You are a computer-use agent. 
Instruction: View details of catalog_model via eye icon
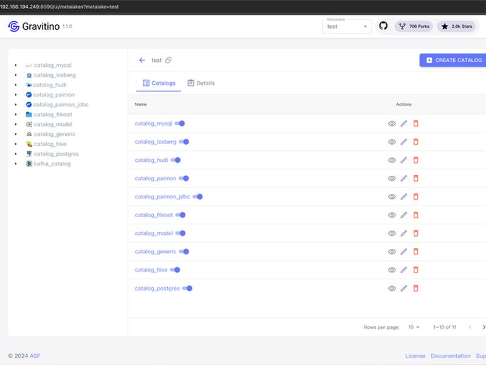[392, 234]
